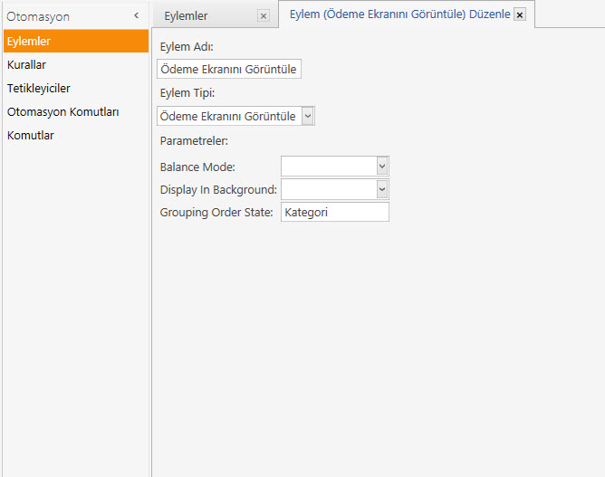The width and height of the screenshot is (605, 477).
Task: Click the Eylem Adı text field
Action: 228,70
